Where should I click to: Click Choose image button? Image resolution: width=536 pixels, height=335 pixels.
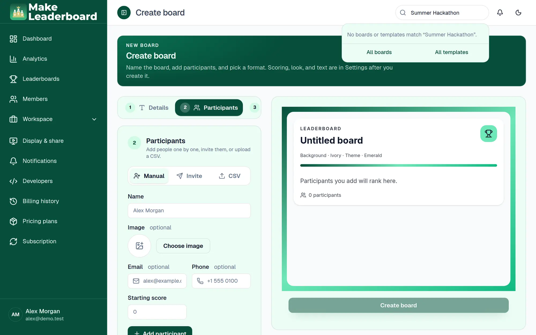point(183,246)
